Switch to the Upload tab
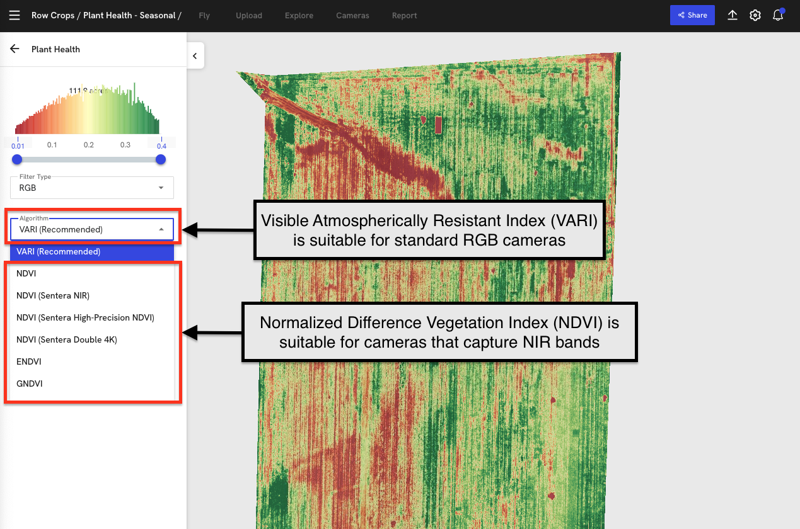 pyautogui.click(x=249, y=16)
